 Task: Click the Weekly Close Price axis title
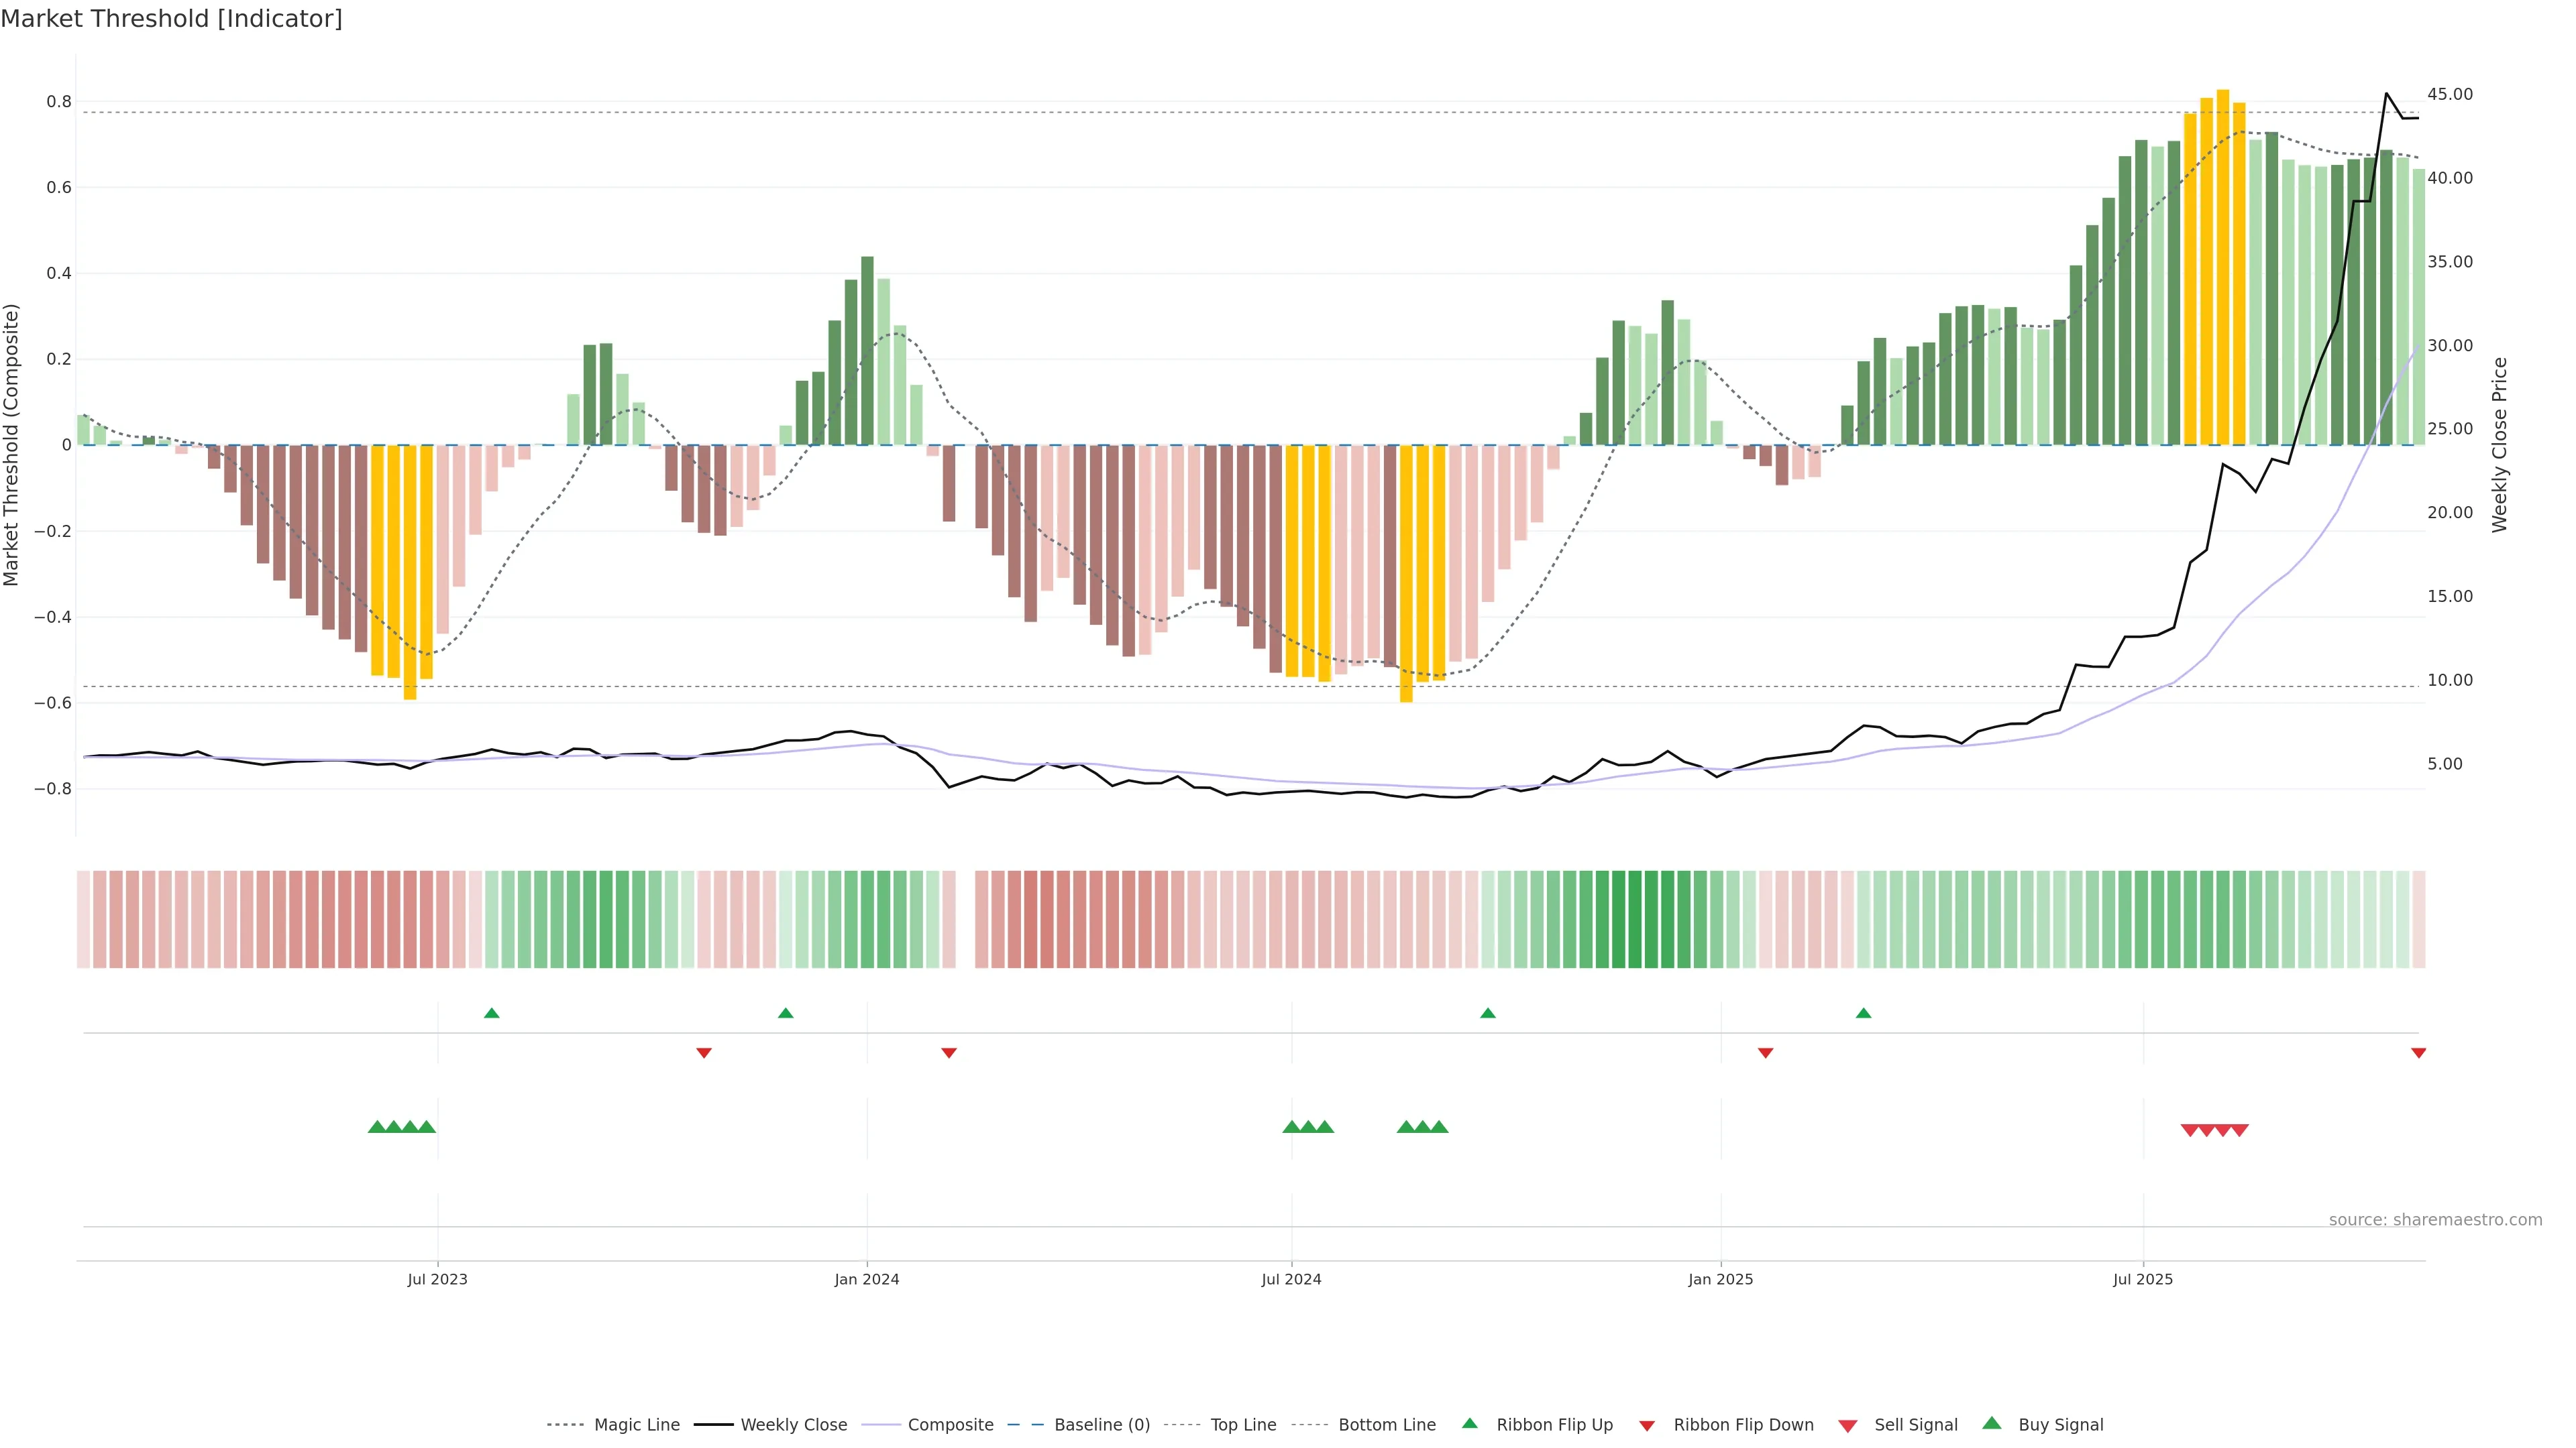click(x=2500, y=444)
